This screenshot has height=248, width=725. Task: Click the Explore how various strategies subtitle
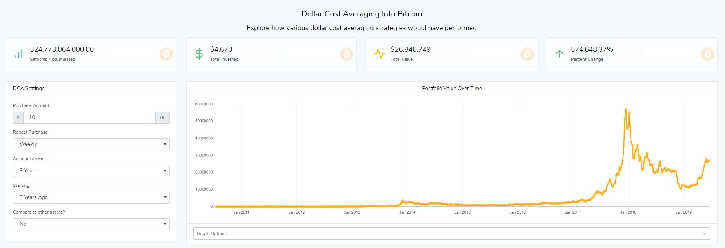coord(362,28)
